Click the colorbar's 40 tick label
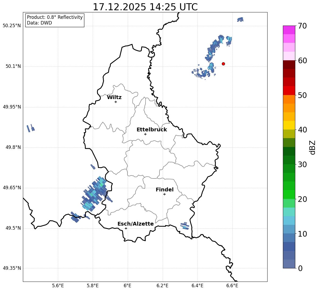 (303, 130)
